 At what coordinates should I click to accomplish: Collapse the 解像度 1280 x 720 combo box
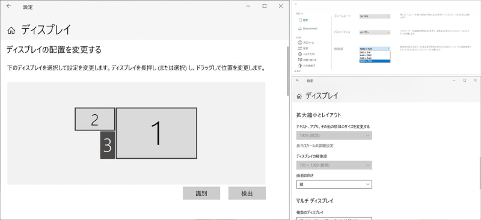point(375,49)
